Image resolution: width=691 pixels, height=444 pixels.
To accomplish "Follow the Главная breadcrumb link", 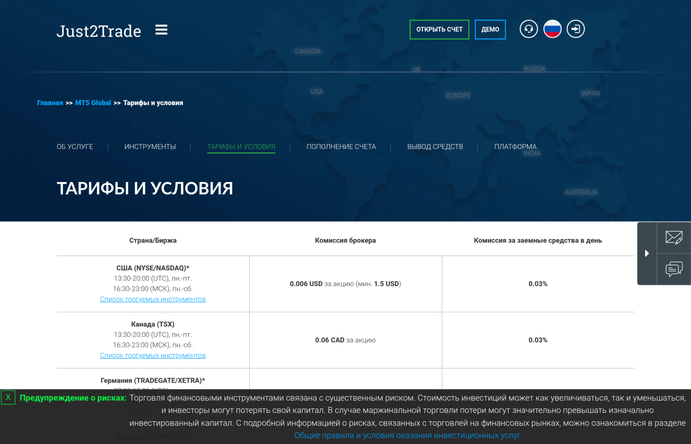I will click(50, 103).
